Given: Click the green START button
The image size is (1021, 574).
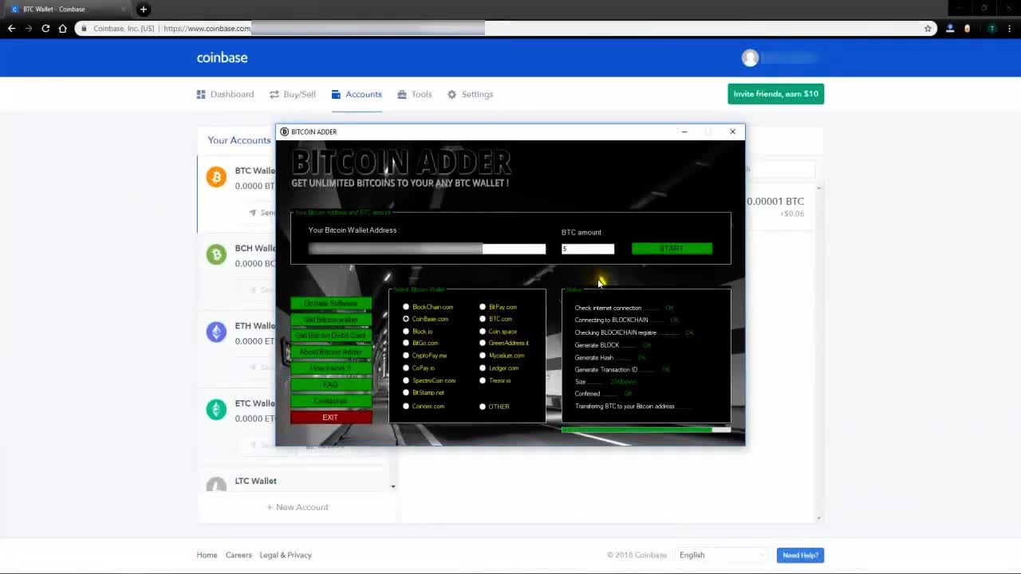Looking at the screenshot, I should tap(672, 249).
